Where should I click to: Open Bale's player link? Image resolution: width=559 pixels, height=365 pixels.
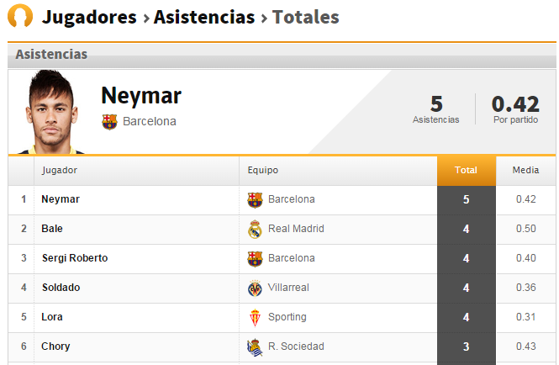[x=52, y=229]
